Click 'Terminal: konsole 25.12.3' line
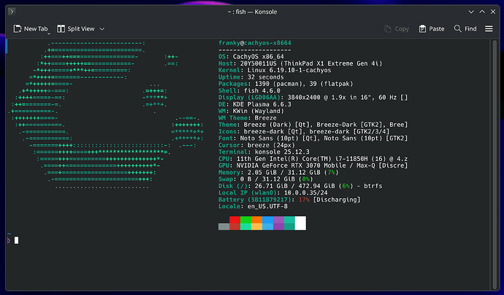 (264, 152)
